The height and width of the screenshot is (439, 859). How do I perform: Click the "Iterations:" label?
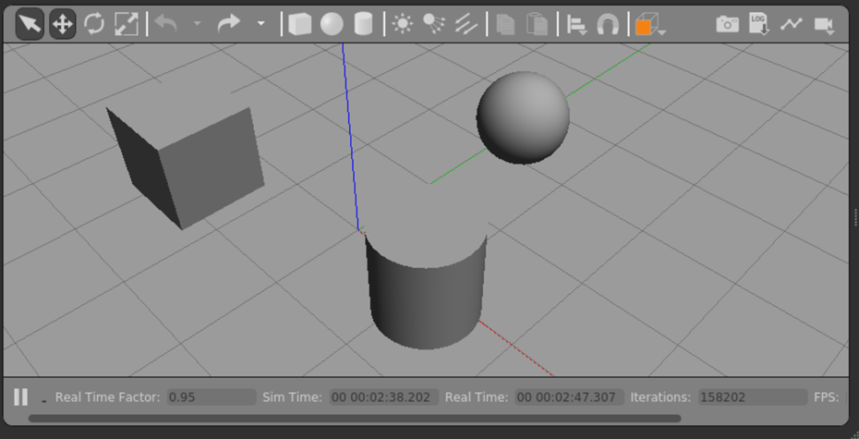(660, 396)
